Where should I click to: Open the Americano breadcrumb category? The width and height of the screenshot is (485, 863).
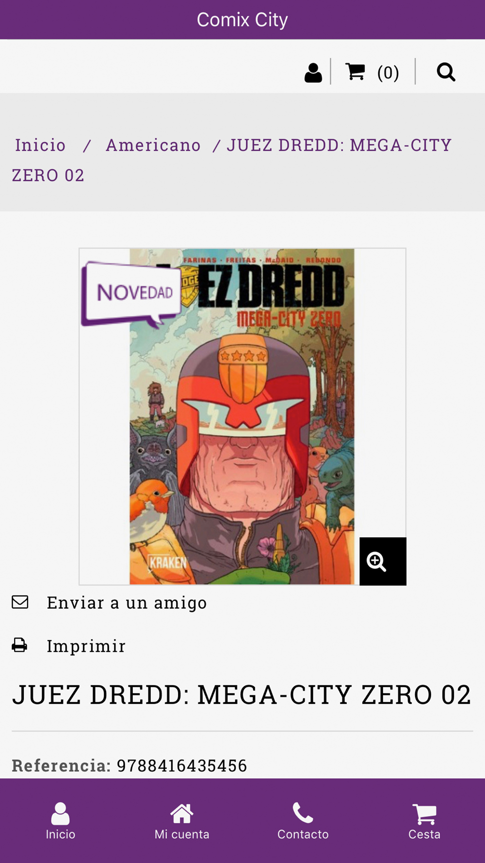[x=153, y=145]
